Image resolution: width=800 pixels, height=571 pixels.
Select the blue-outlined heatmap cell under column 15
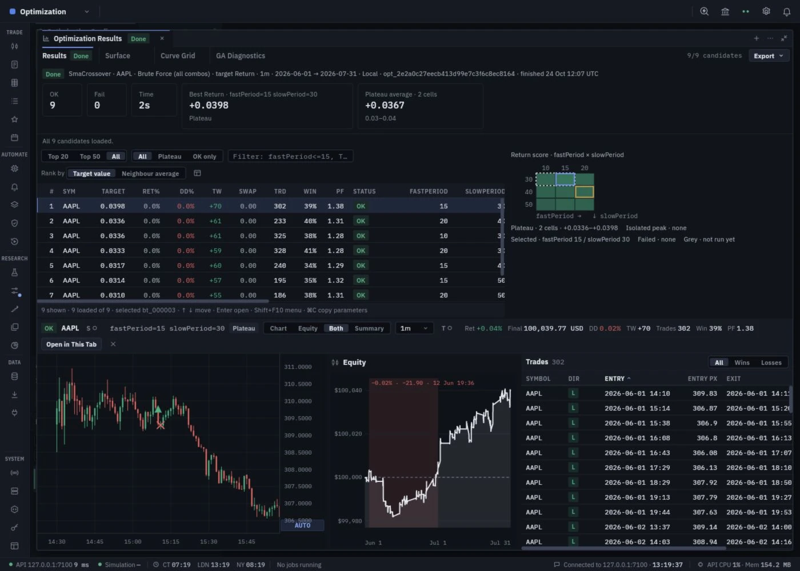click(565, 179)
